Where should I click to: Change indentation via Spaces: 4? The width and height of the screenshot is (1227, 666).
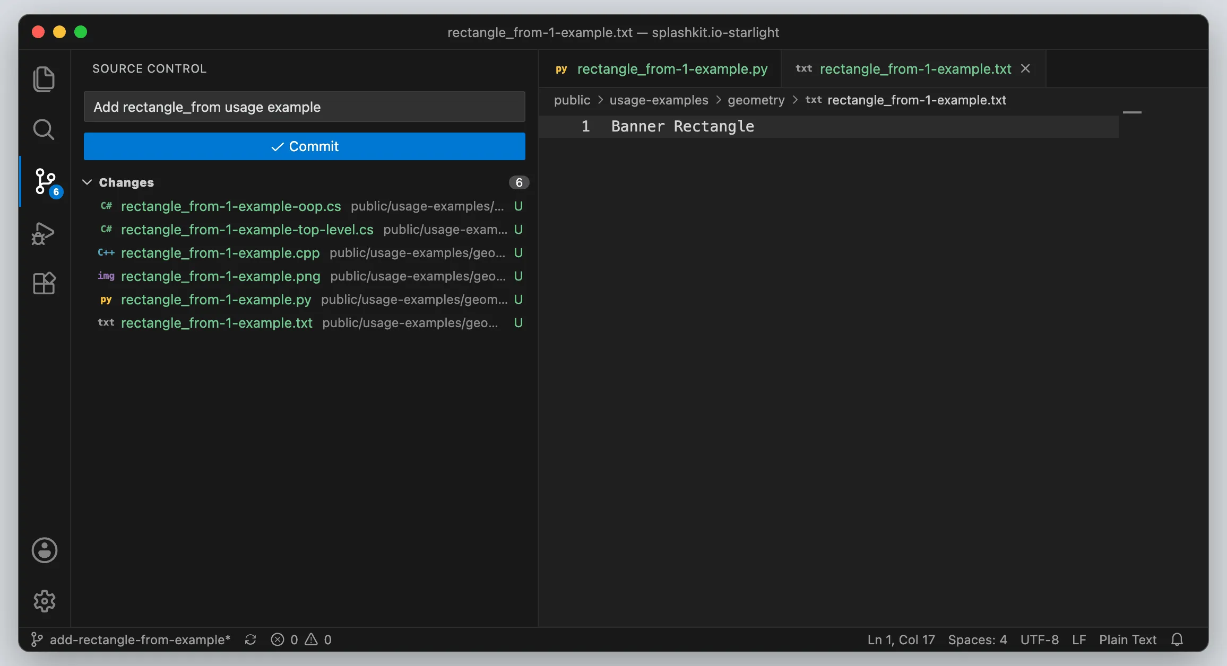[978, 639]
